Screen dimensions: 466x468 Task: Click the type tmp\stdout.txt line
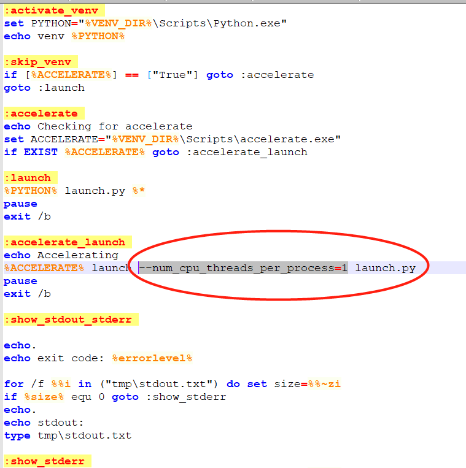67,435
